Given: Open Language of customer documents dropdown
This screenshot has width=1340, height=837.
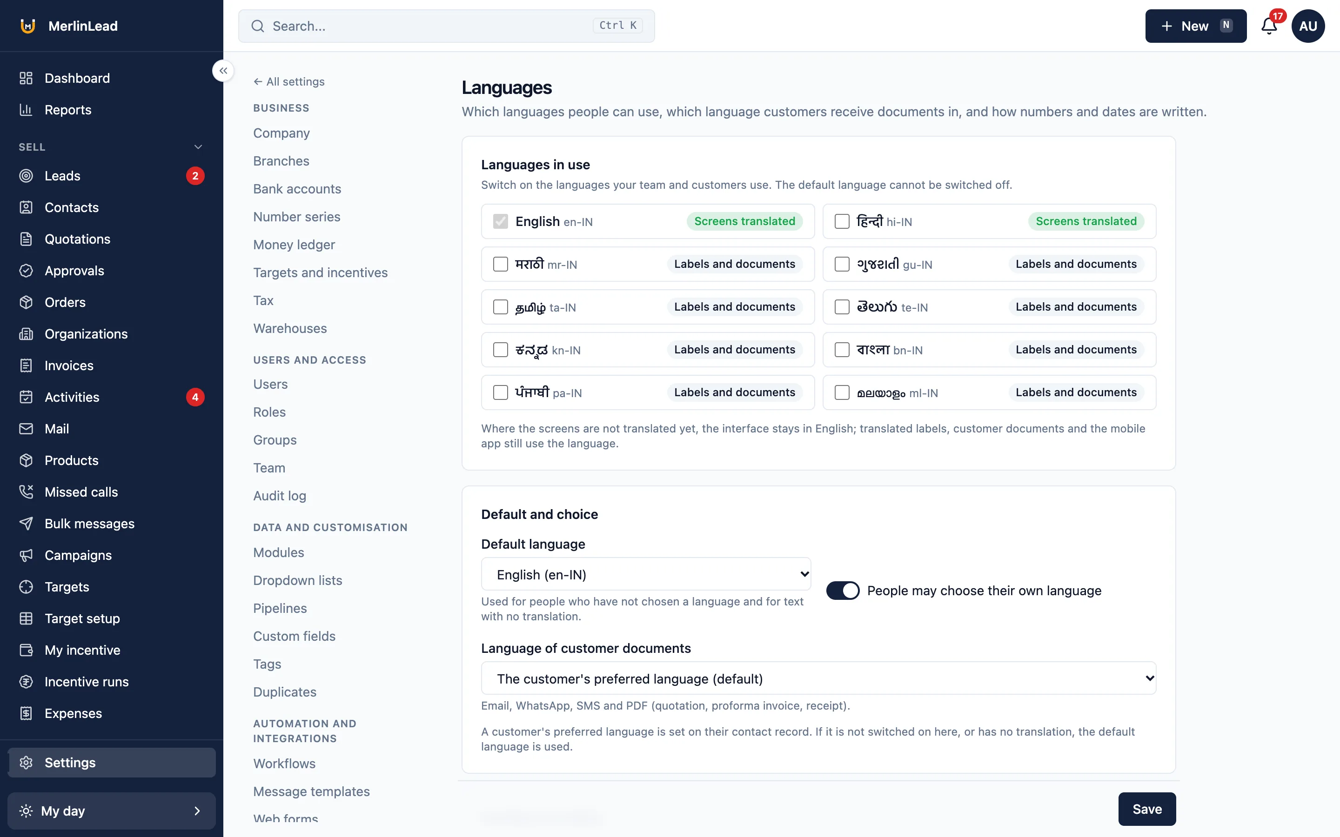Looking at the screenshot, I should pyautogui.click(x=818, y=678).
